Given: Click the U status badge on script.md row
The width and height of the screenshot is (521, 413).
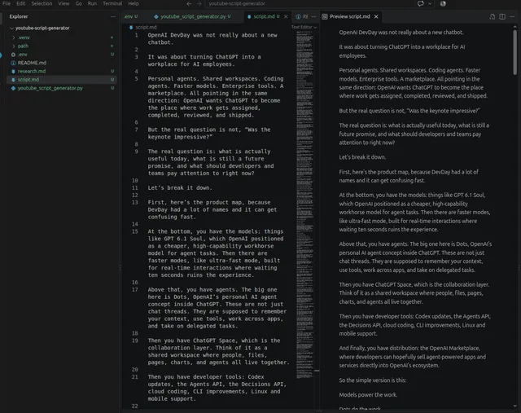Looking at the screenshot, I should pyautogui.click(x=112, y=80).
